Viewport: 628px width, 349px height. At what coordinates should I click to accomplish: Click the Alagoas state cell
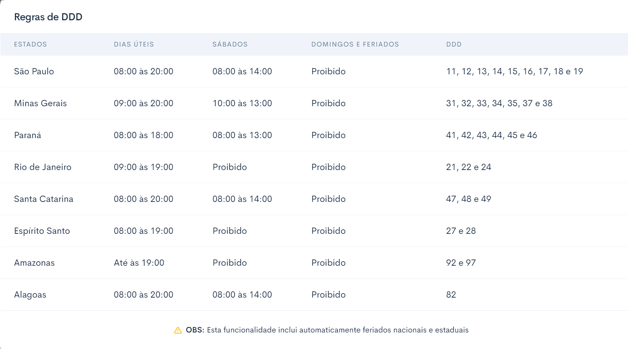(x=30, y=295)
